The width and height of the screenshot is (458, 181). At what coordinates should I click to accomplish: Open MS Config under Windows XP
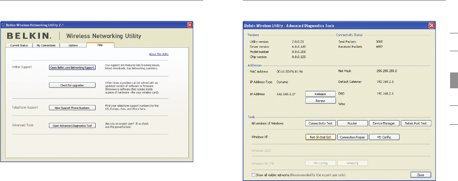384,137
